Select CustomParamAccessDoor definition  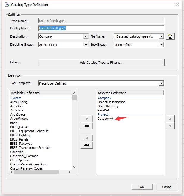click(28, 164)
